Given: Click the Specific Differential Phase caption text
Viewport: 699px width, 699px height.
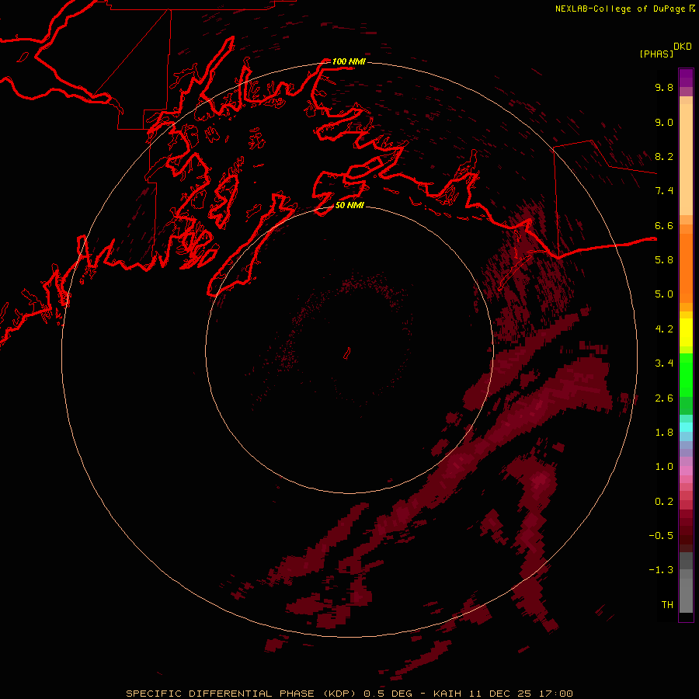Looking at the screenshot, I should [349, 694].
